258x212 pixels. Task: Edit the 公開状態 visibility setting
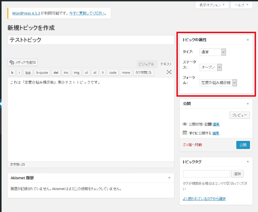(216, 124)
